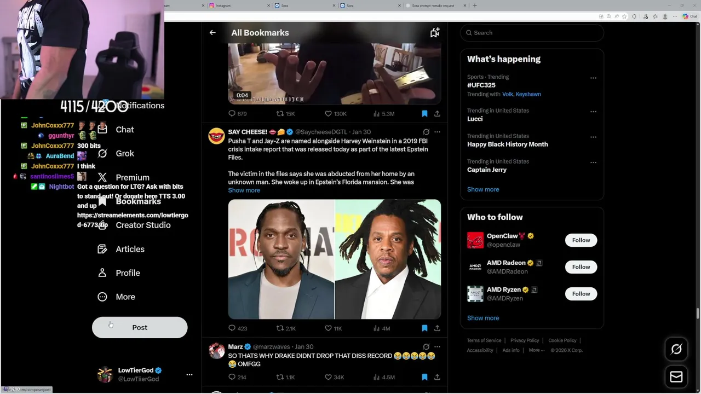Open Creator Studio in the sidebar
The height and width of the screenshot is (394, 701).
tap(134, 225)
